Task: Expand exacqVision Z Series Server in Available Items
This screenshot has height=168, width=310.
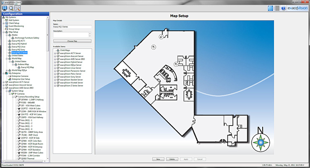Action: tap(55, 86)
